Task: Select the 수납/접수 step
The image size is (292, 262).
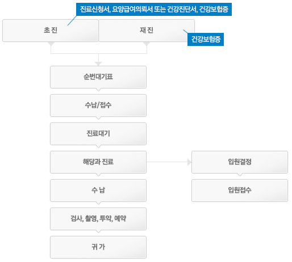Action: [x=98, y=105]
